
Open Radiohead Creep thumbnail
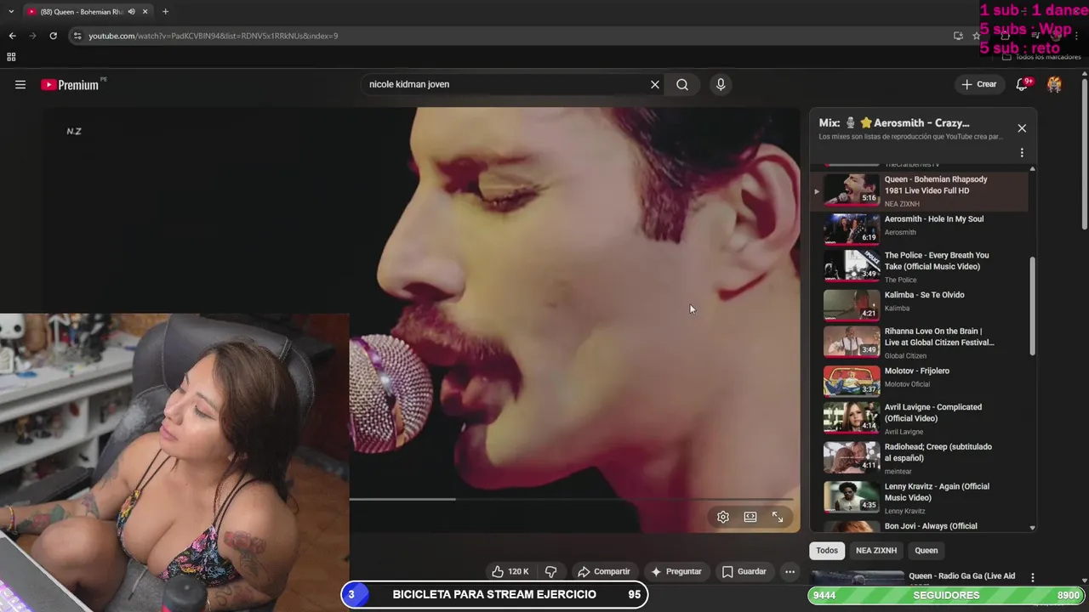point(852,456)
